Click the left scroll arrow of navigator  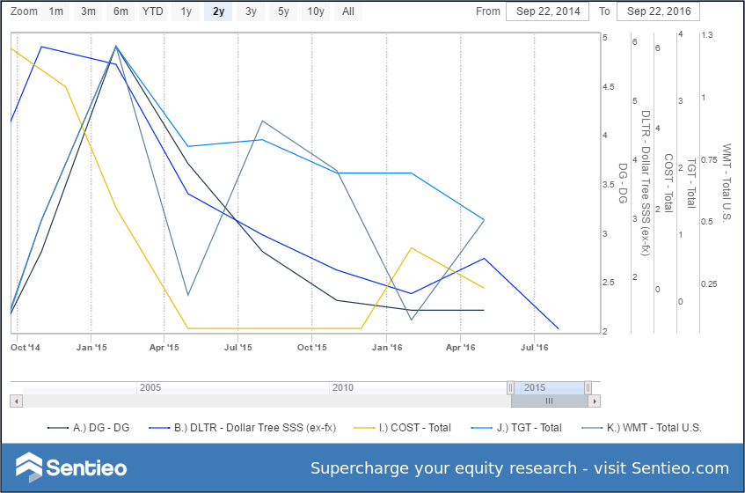click(x=17, y=401)
